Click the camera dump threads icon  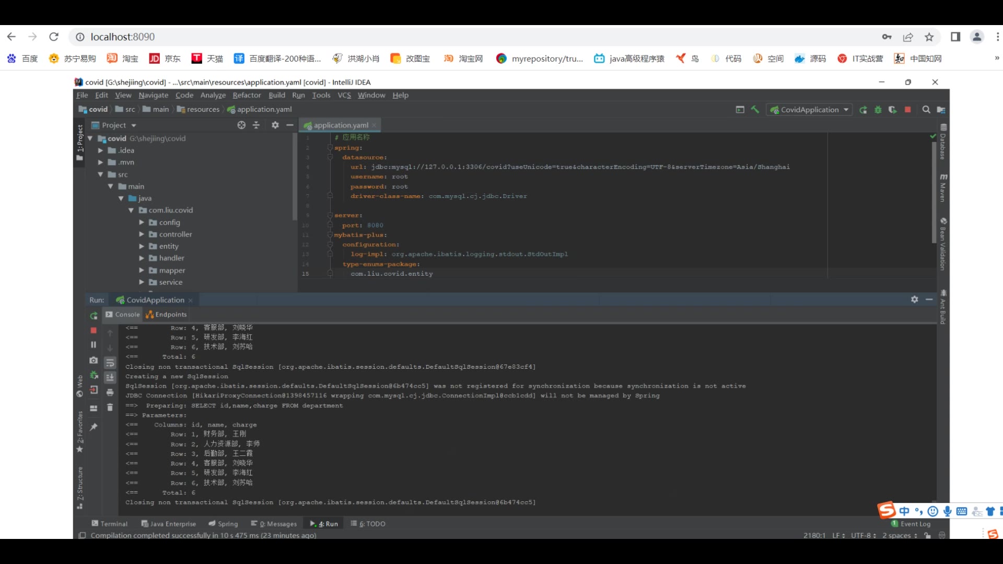coord(94,360)
